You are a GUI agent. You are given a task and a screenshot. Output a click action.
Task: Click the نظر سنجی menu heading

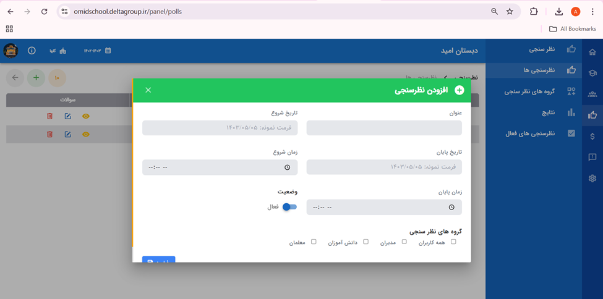point(542,49)
